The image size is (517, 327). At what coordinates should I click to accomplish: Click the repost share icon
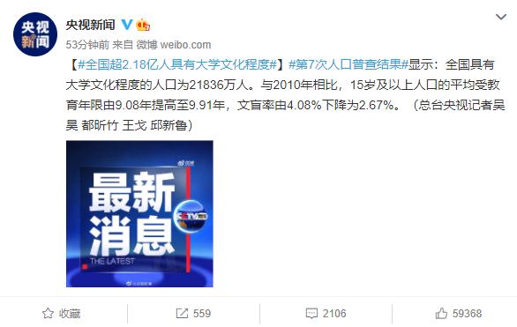pos(182,313)
